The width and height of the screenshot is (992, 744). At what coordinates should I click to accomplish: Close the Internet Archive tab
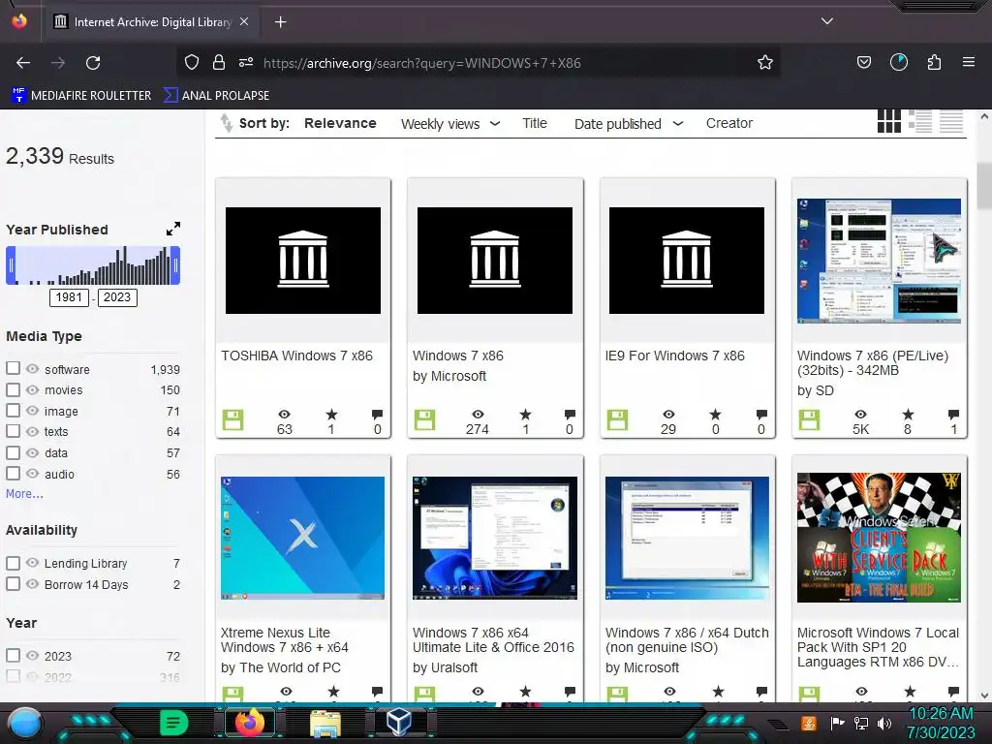(x=244, y=21)
